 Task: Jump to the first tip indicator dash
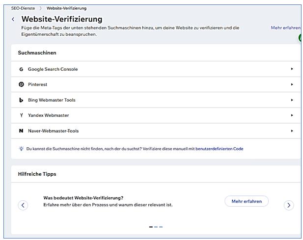click(x=151, y=227)
